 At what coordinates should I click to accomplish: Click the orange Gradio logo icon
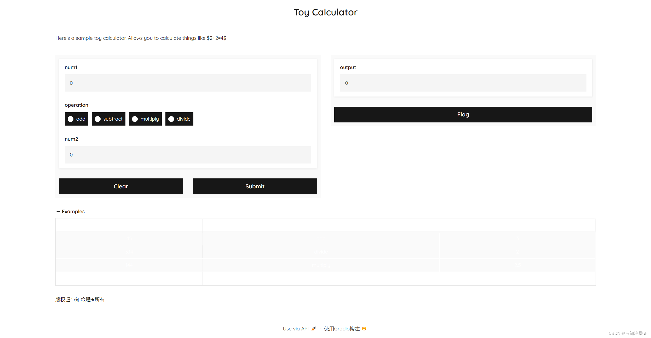coord(364,329)
